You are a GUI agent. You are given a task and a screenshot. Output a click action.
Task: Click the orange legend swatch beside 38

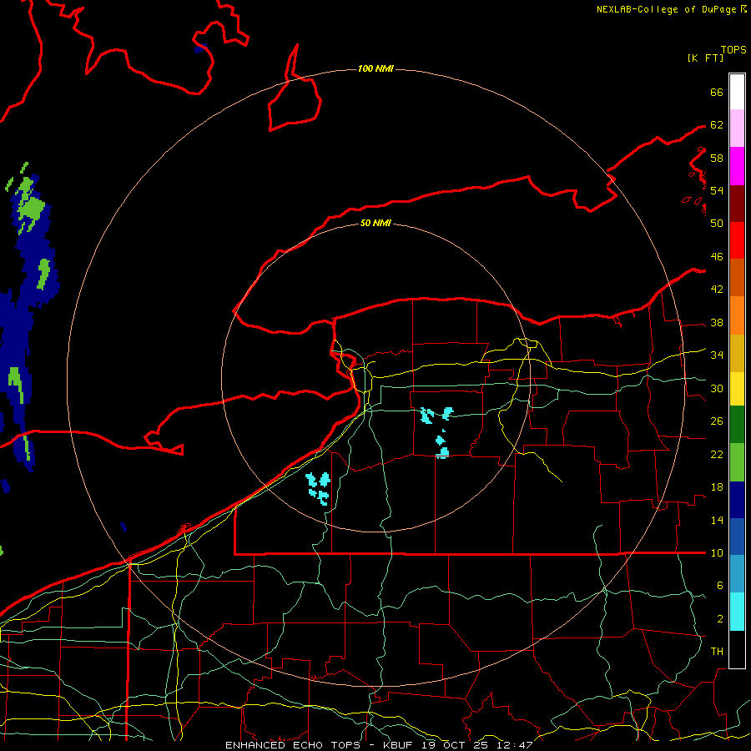pyautogui.click(x=737, y=315)
